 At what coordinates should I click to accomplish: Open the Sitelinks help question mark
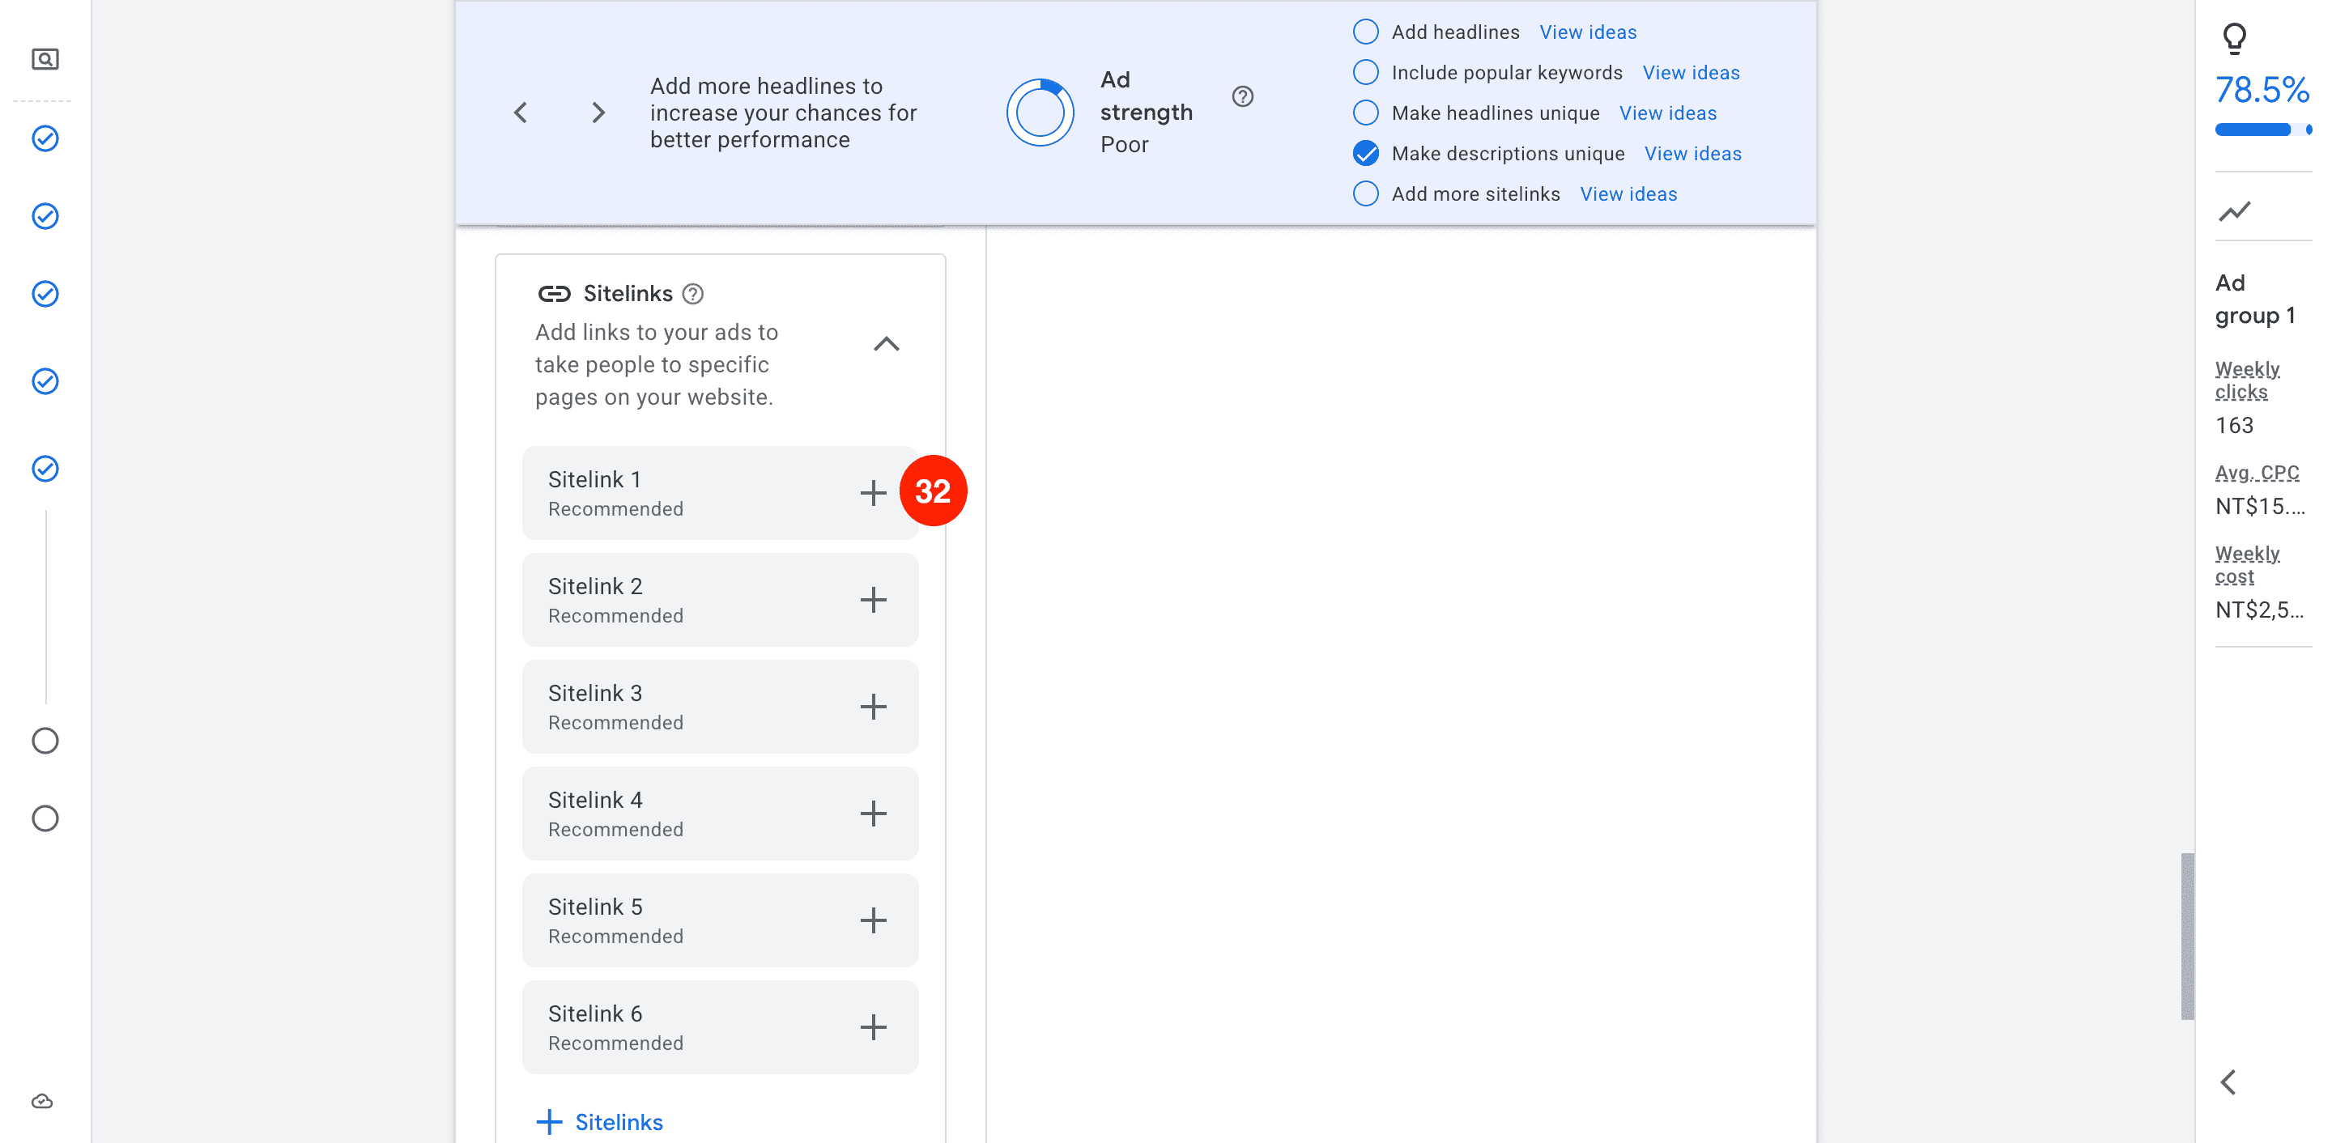point(692,294)
